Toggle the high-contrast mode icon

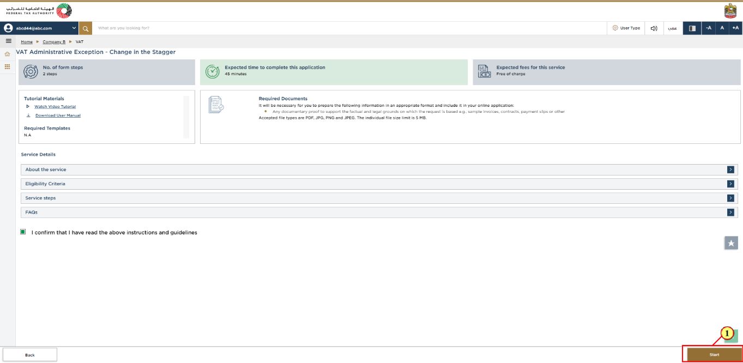(692, 28)
